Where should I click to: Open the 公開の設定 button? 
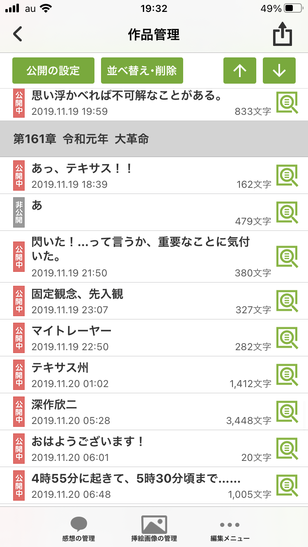point(53,71)
